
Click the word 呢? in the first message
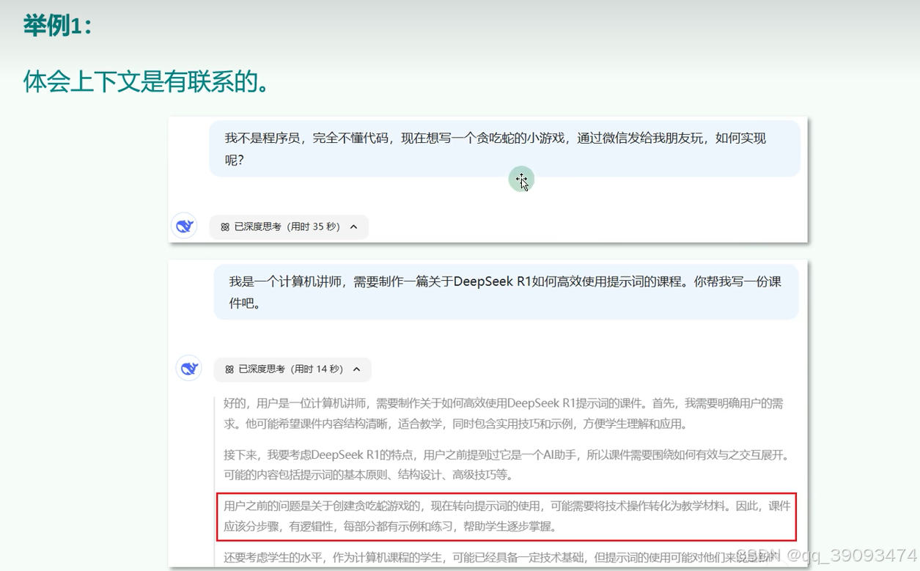pos(234,160)
